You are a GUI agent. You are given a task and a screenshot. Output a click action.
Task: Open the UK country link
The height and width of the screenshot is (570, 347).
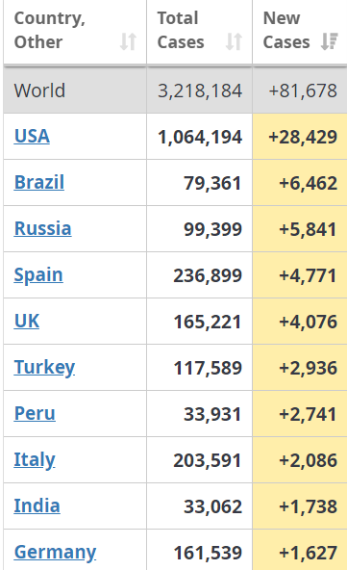27,321
